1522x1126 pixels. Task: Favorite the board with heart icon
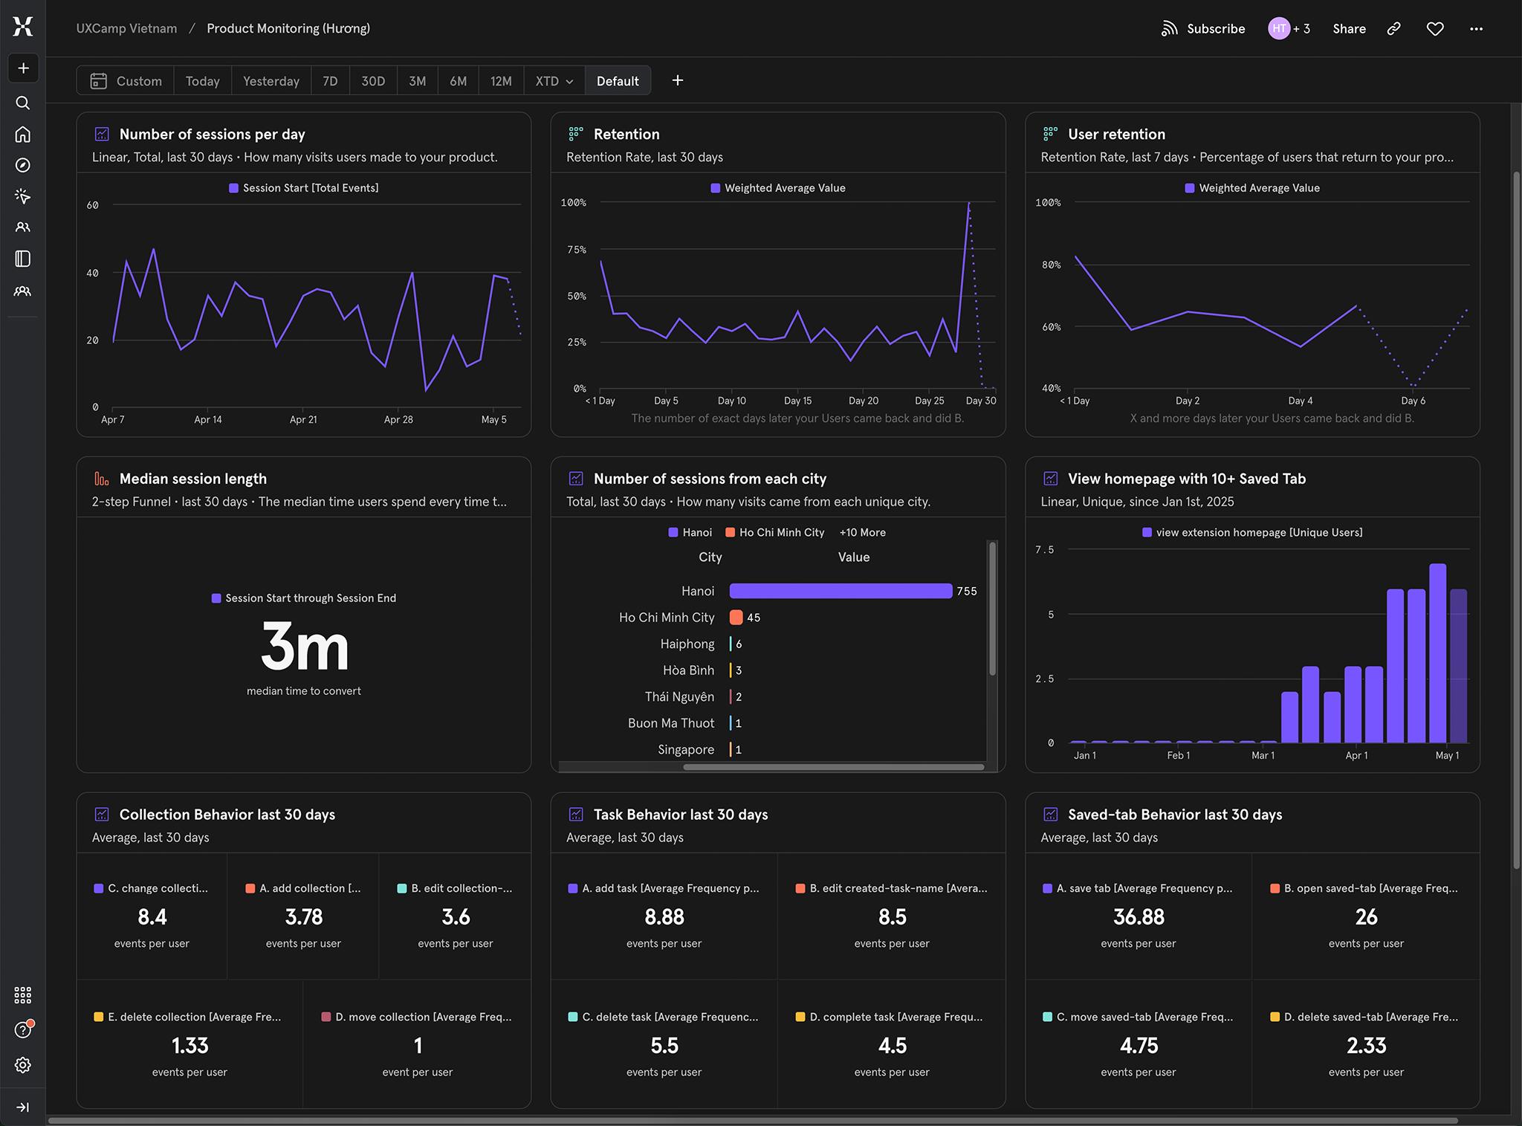1435,29
